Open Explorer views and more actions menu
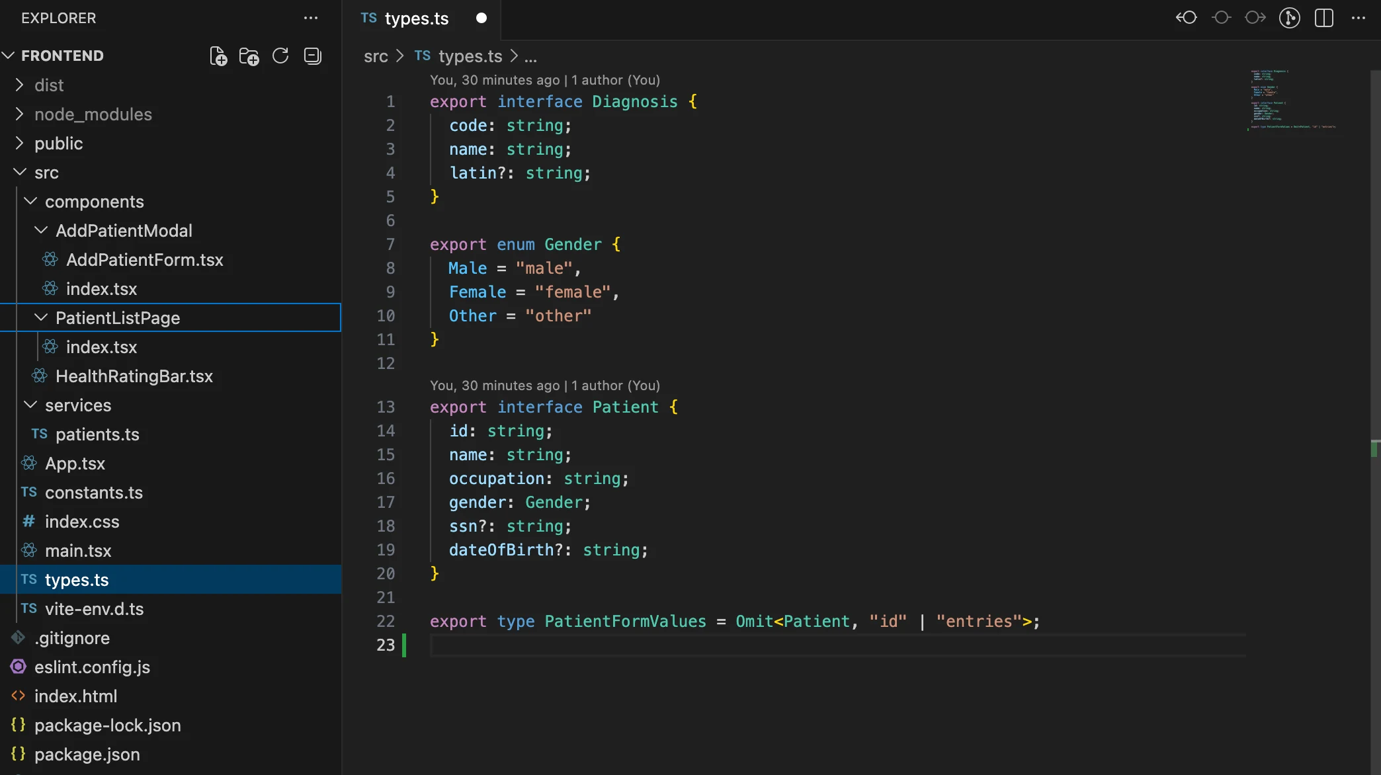Image resolution: width=1381 pixels, height=775 pixels. click(311, 18)
